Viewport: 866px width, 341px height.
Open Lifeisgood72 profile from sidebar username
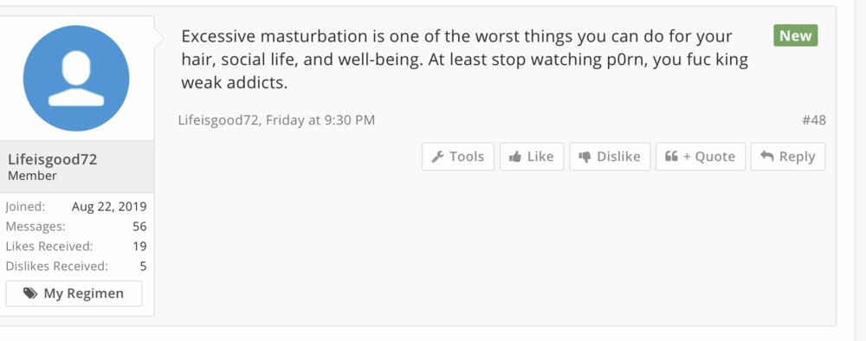[x=53, y=159]
